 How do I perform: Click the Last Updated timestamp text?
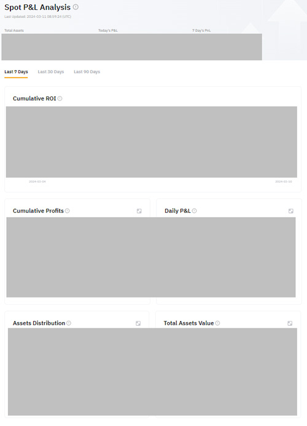(37, 17)
